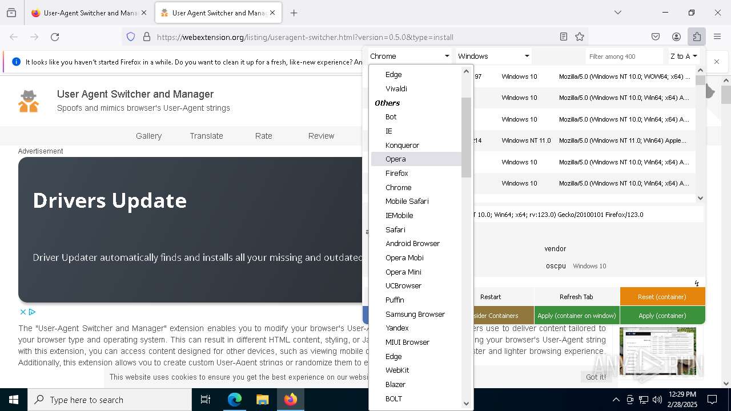Viewport: 731px width, 411px height.
Task: Open a new tab with plus icon
Action: point(294,13)
